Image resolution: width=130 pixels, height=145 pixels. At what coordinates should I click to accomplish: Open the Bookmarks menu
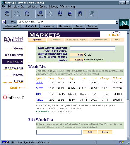click(x=32, y=7)
